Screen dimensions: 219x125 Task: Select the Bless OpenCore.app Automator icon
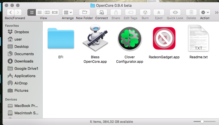pyautogui.click(x=95, y=38)
